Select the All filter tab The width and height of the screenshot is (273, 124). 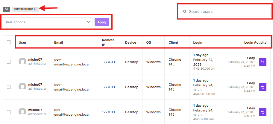[x=7, y=9]
